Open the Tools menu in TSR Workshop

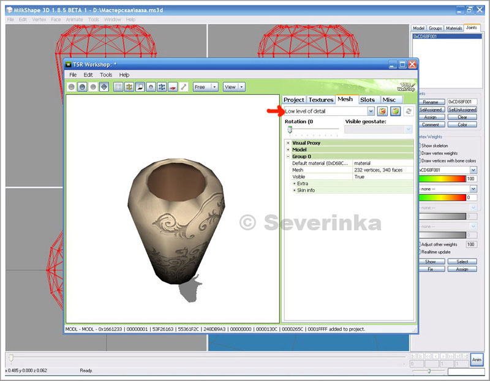click(106, 75)
